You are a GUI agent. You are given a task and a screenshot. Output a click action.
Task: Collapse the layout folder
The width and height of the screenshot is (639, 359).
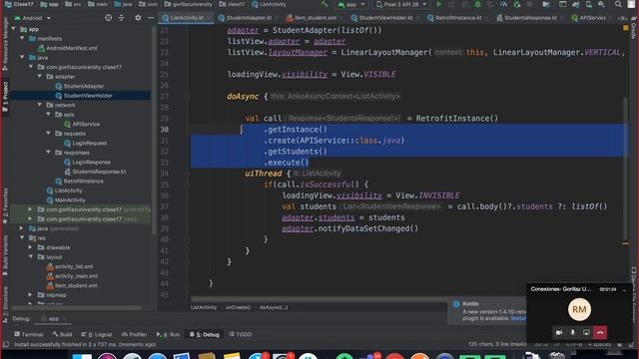(31, 257)
